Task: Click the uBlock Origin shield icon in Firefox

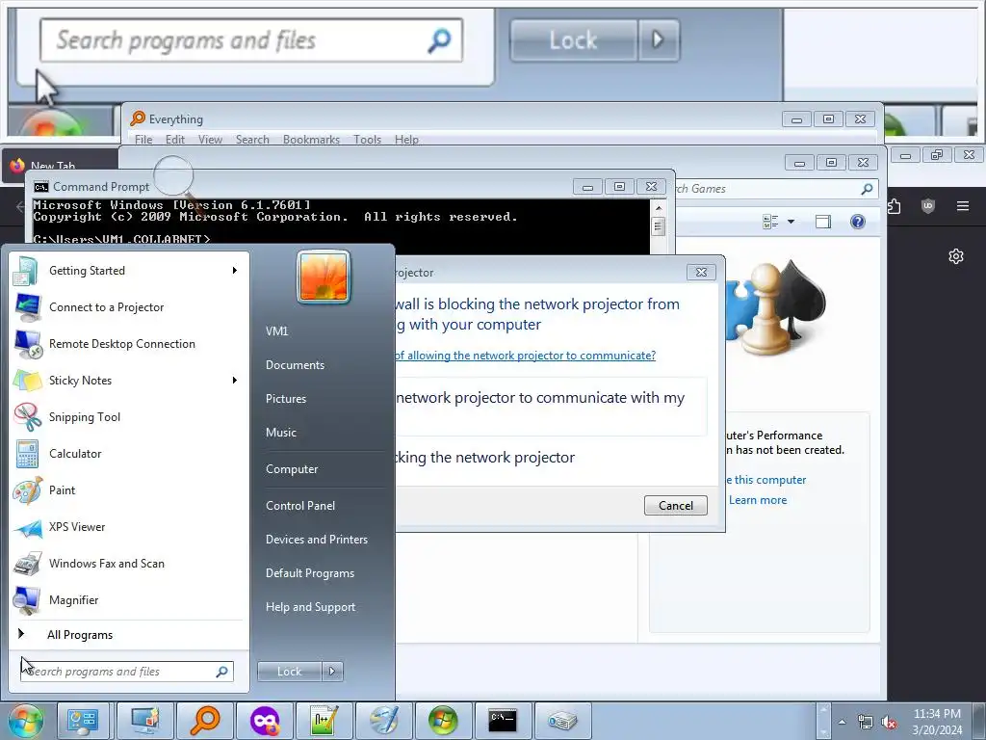Action: pyautogui.click(x=928, y=206)
